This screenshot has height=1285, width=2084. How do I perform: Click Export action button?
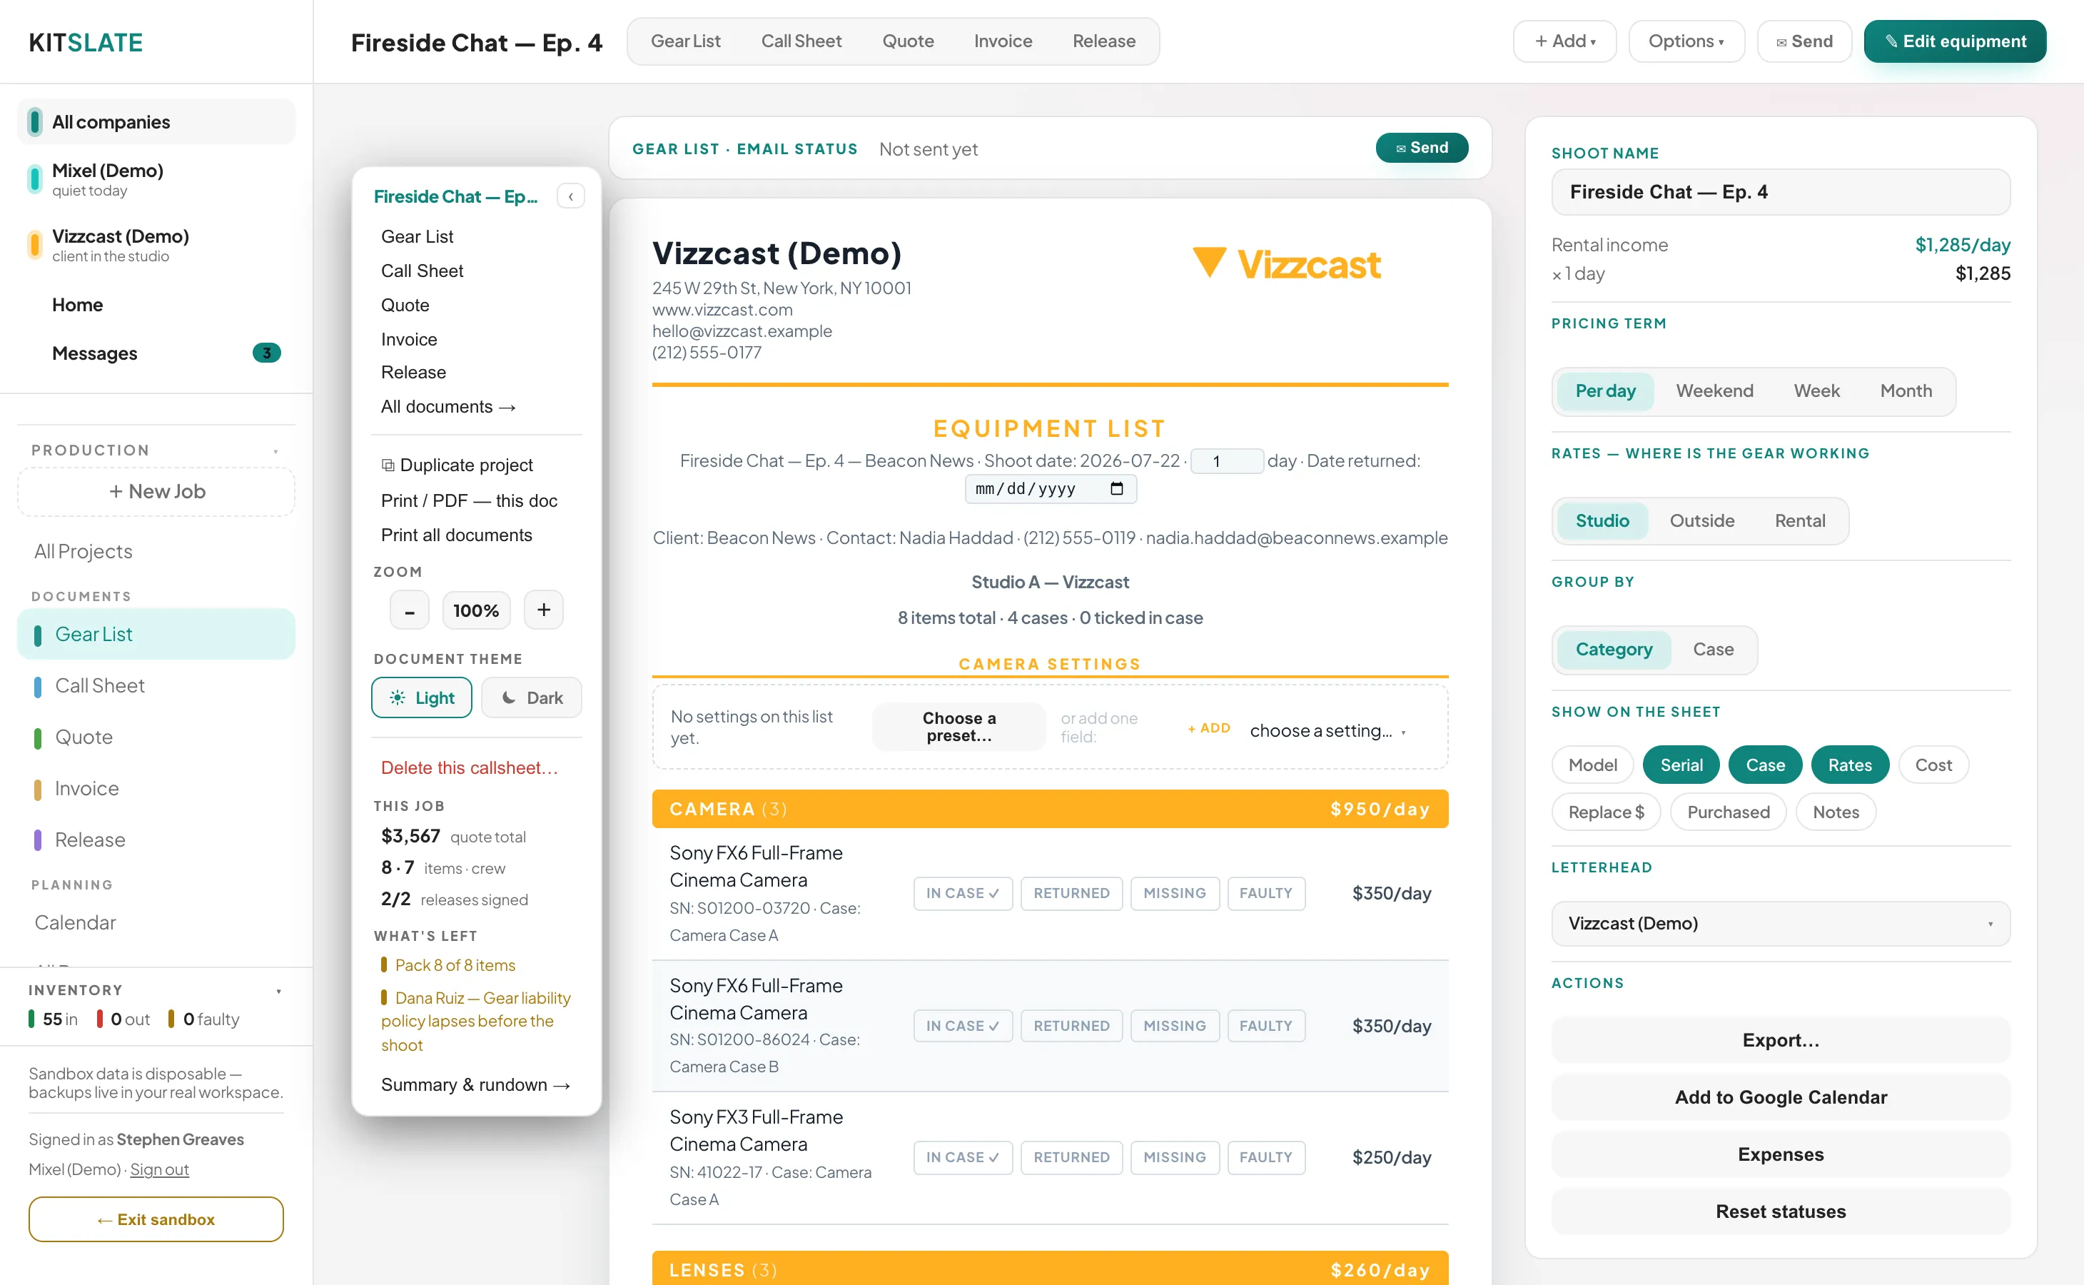click(x=1780, y=1040)
